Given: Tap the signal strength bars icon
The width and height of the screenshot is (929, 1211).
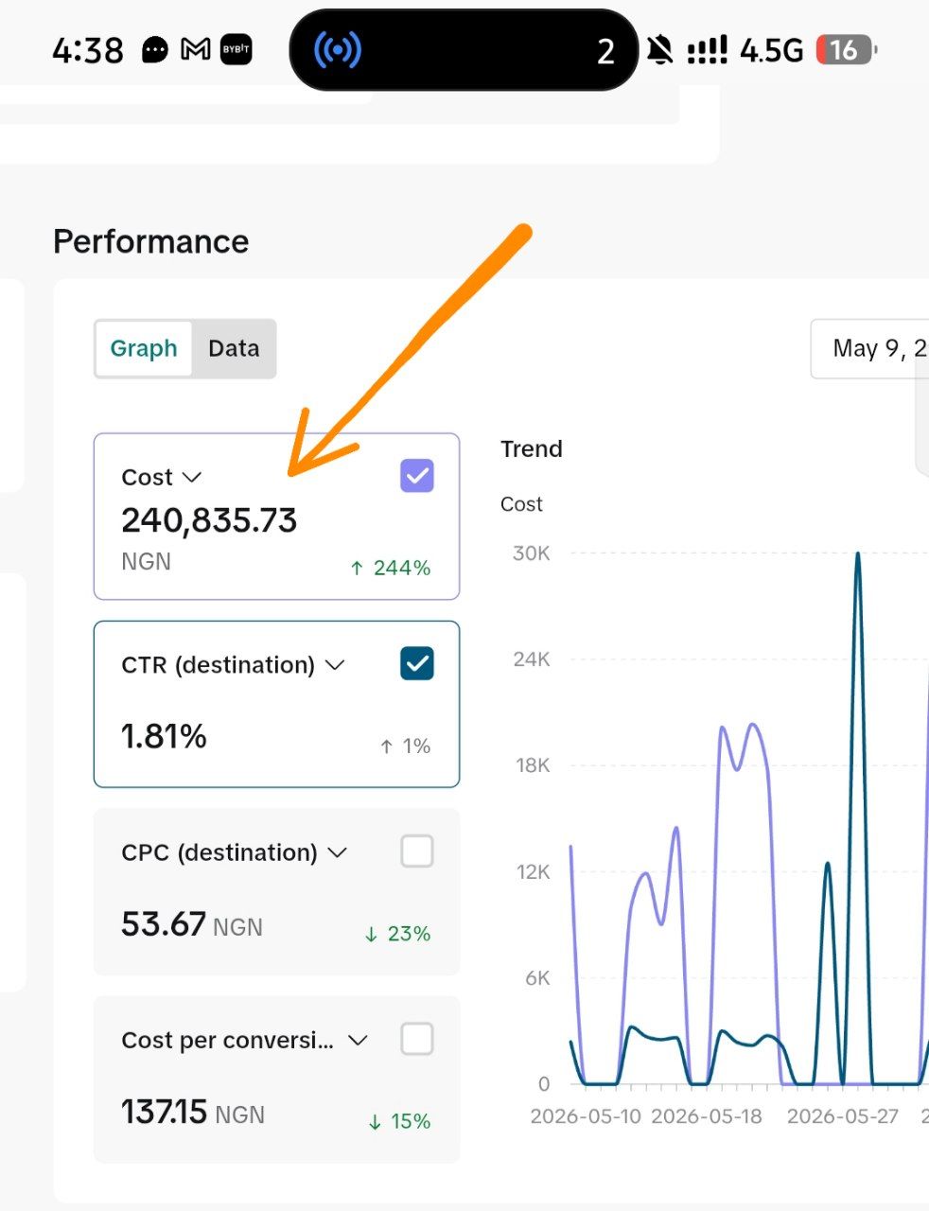Looking at the screenshot, I should click(x=707, y=50).
